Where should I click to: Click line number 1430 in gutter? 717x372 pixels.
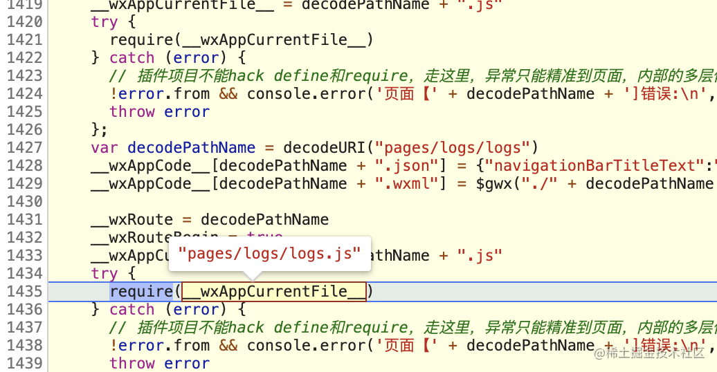pos(24,201)
